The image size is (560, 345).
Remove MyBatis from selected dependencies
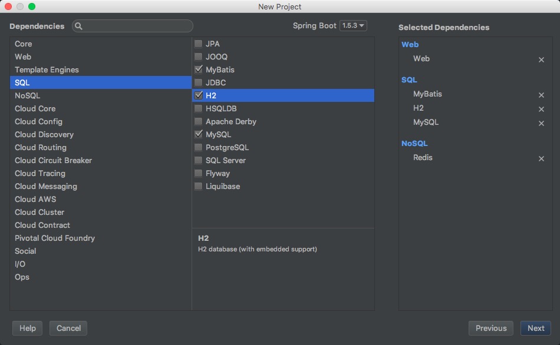(x=541, y=95)
